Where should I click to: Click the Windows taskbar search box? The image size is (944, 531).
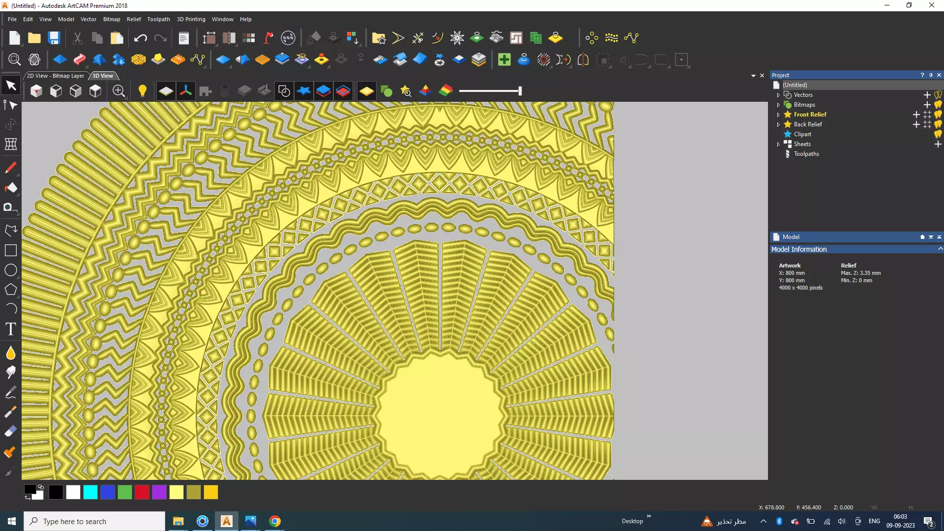pyautogui.click(x=94, y=521)
